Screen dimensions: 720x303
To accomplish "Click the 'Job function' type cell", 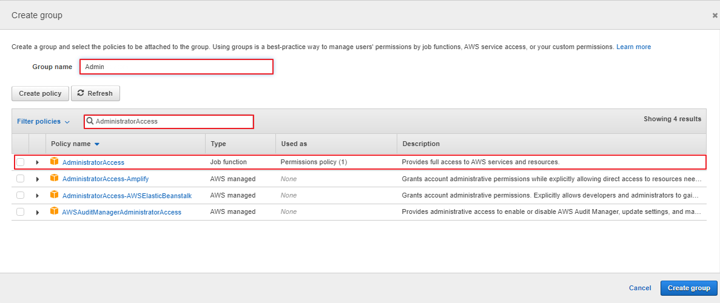I will click(x=229, y=162).
